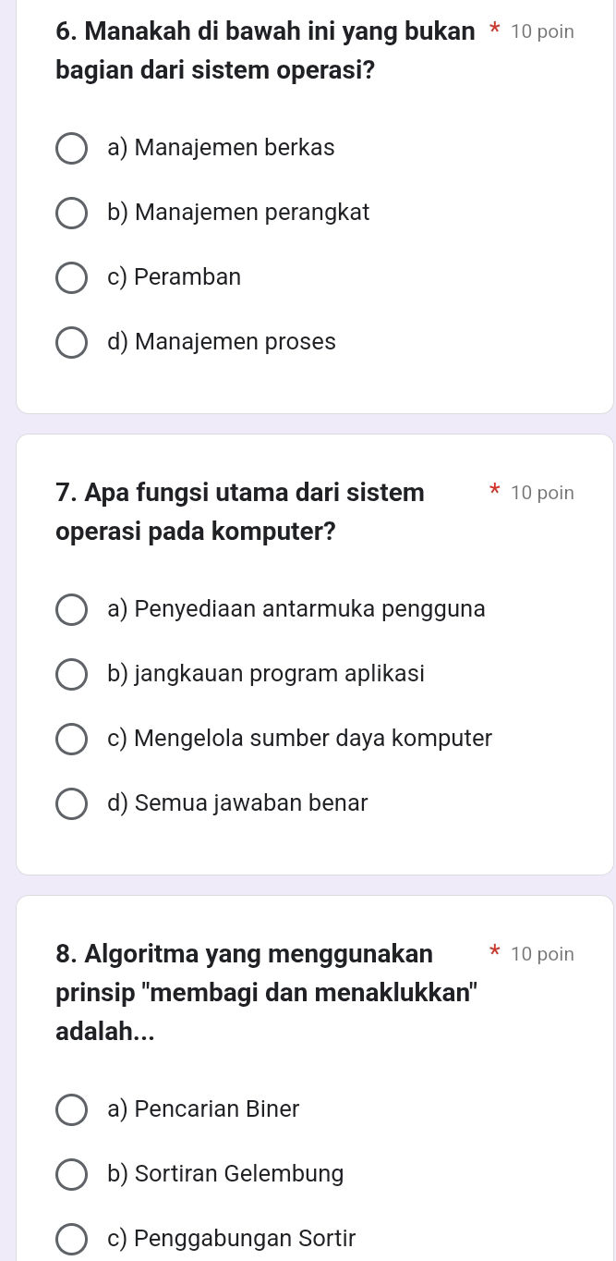This screenshot has width=616, height=1261.
Task: Select "a) Penyediaan antarmuka pengguna" for question 7
Action: [x=71, y=609]
